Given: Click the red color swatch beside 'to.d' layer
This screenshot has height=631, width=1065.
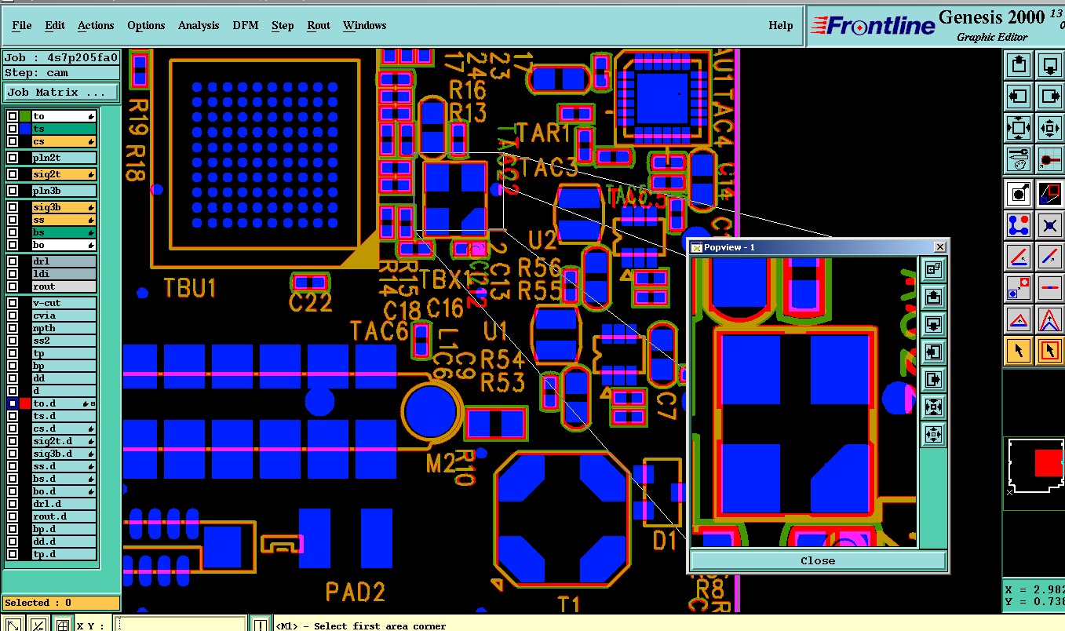Looking at the screenshot, I should (25, 403).
